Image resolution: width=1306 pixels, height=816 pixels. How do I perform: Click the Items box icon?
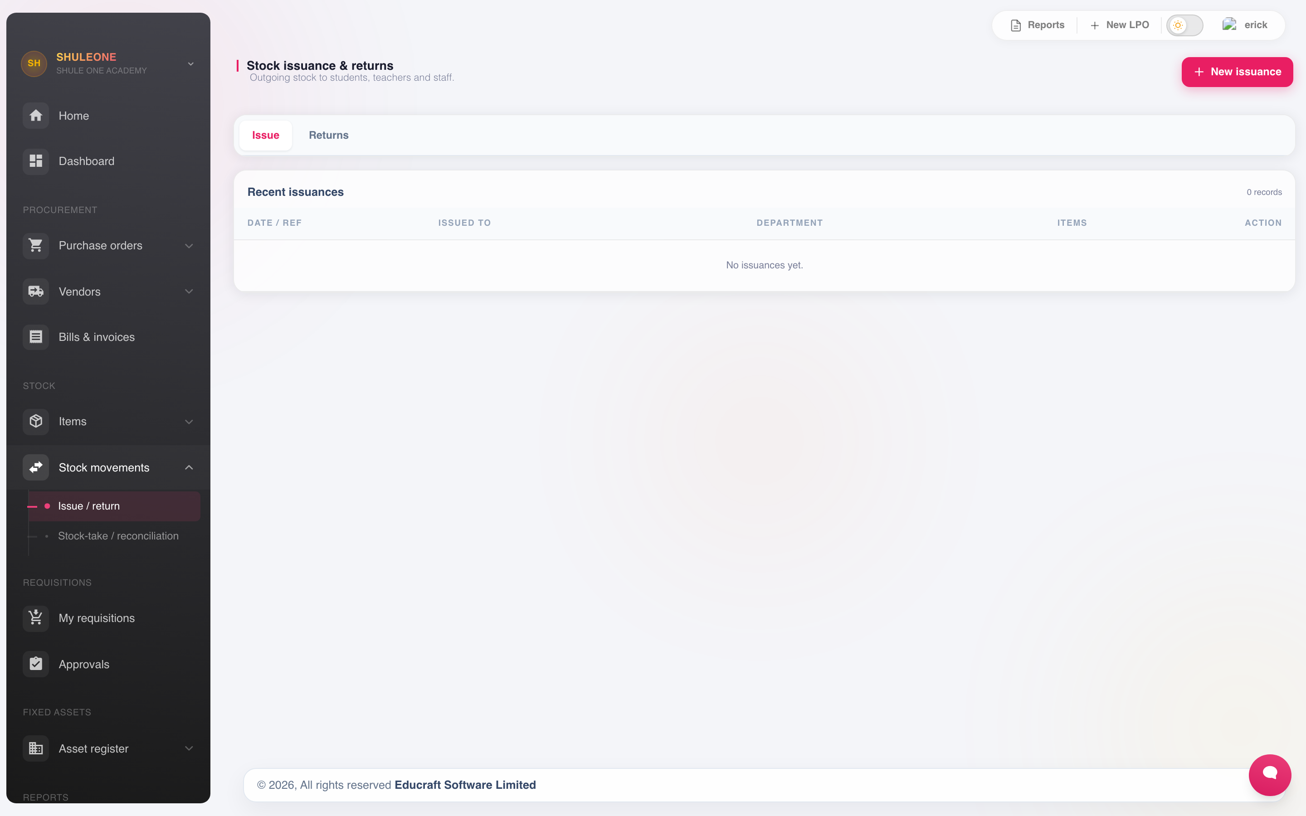(36, 422)
